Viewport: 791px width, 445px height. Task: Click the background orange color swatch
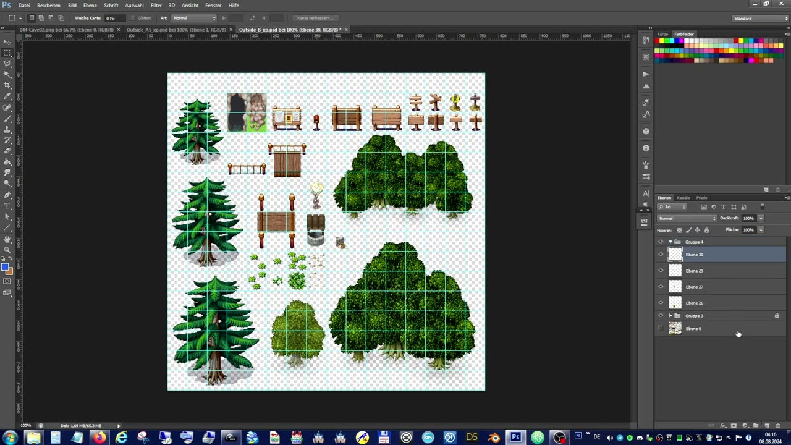coord(9,271)
